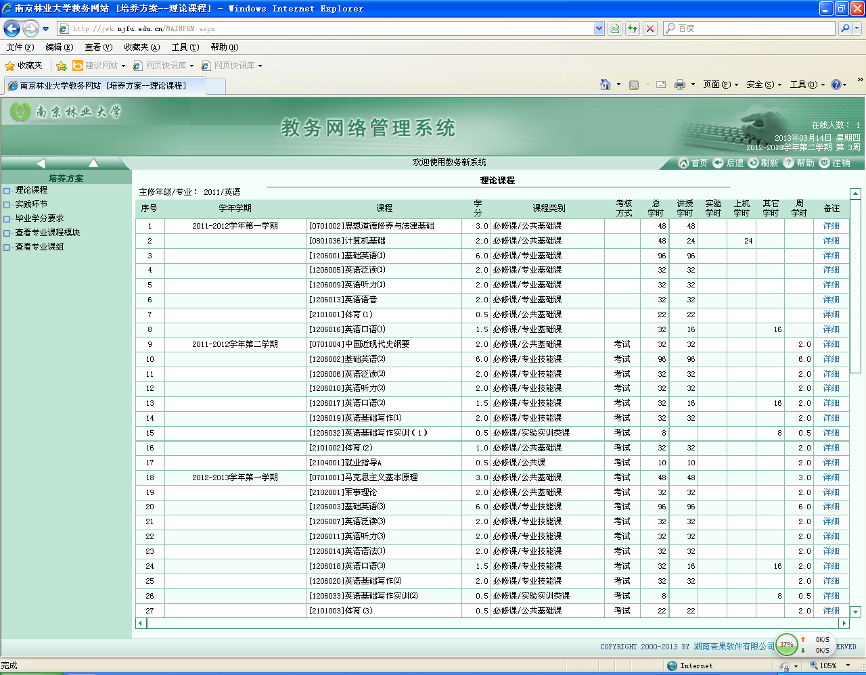
Task: Click the 学年学期 column header
Action: [x=235, y=208]
